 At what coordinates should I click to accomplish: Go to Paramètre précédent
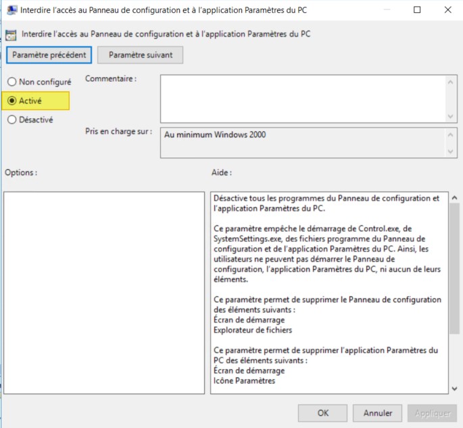[48, 55]
